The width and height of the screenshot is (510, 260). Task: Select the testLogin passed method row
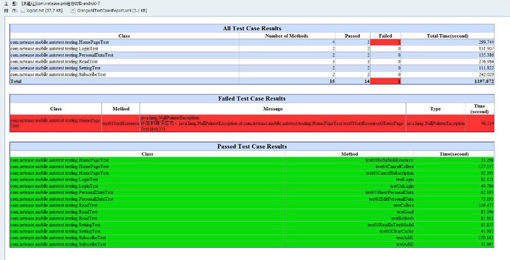(x=252, y=180)
